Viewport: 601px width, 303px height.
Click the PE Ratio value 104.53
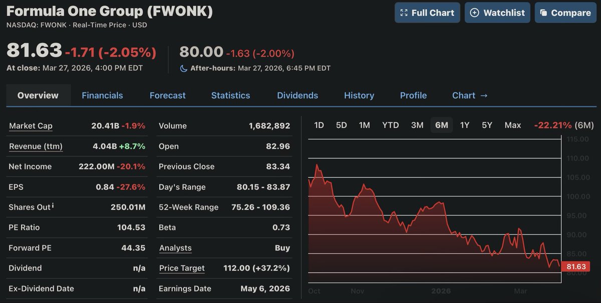[131, 227]
